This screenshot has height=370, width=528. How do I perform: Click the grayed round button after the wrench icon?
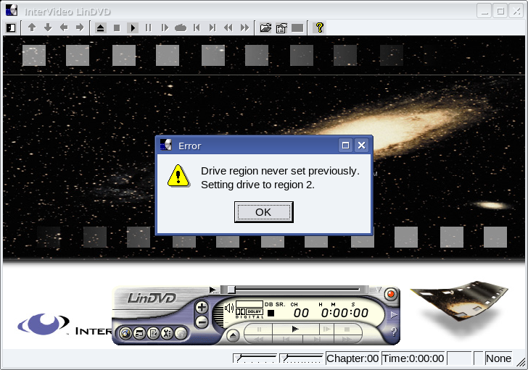[181, 333]
